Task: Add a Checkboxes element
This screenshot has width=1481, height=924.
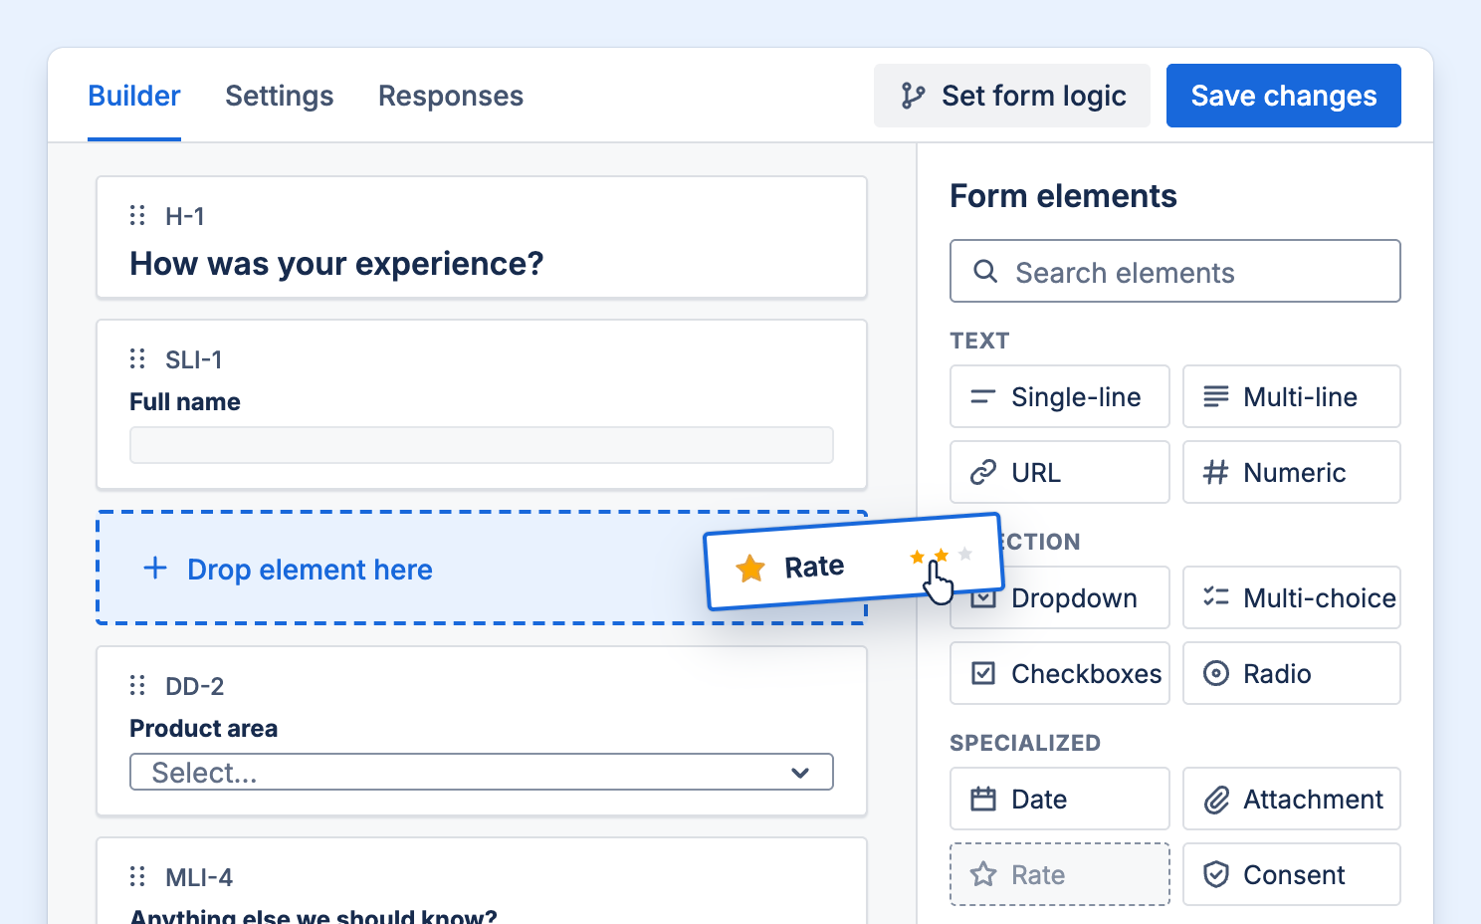Action: 1060,673
